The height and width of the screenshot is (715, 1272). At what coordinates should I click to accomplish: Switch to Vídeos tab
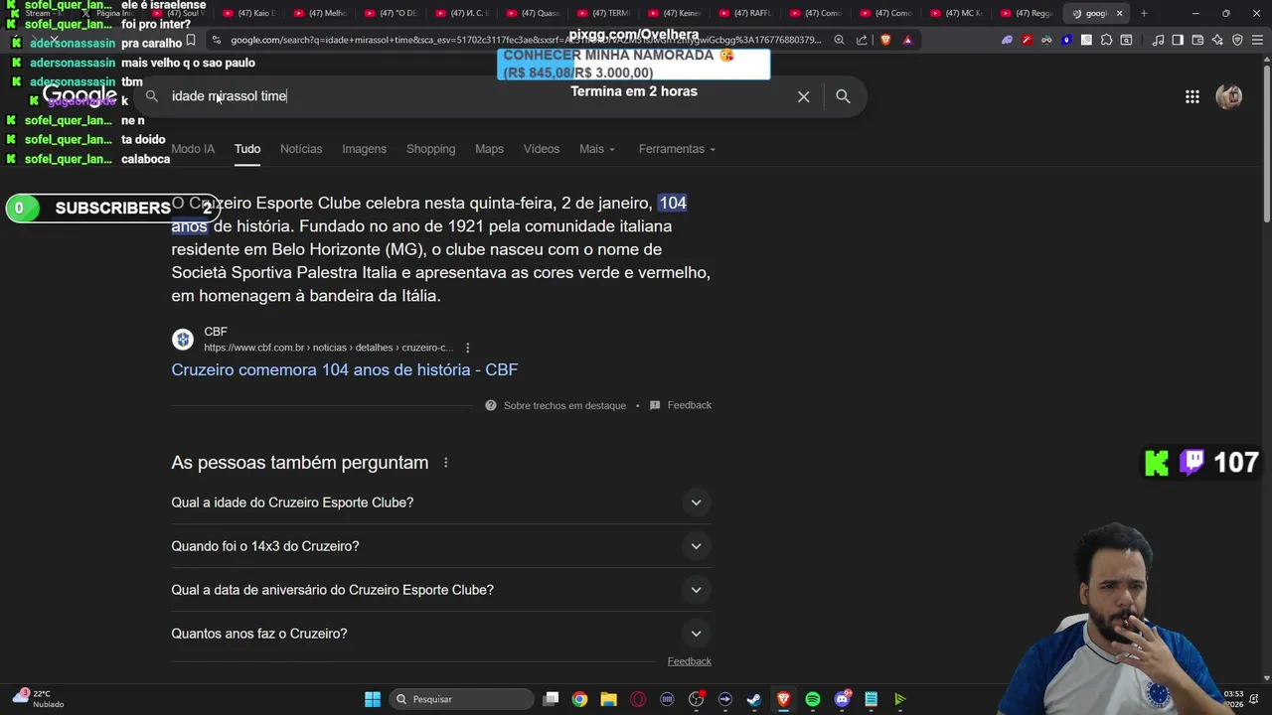(x=542, y=149)
